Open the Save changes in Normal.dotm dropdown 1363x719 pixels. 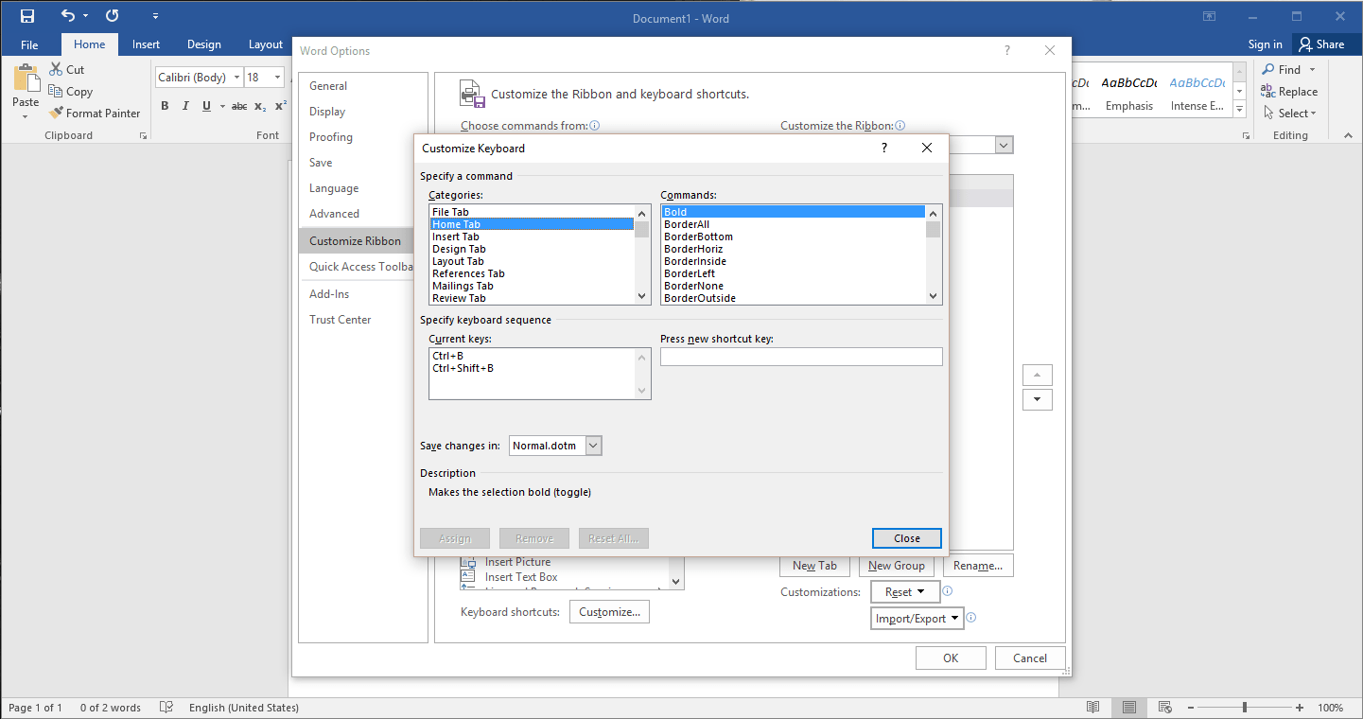593,446
